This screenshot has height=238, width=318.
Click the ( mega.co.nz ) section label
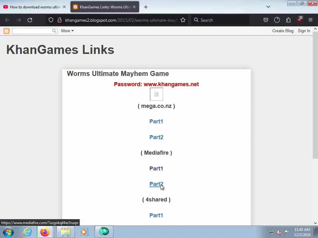(157, 106)
